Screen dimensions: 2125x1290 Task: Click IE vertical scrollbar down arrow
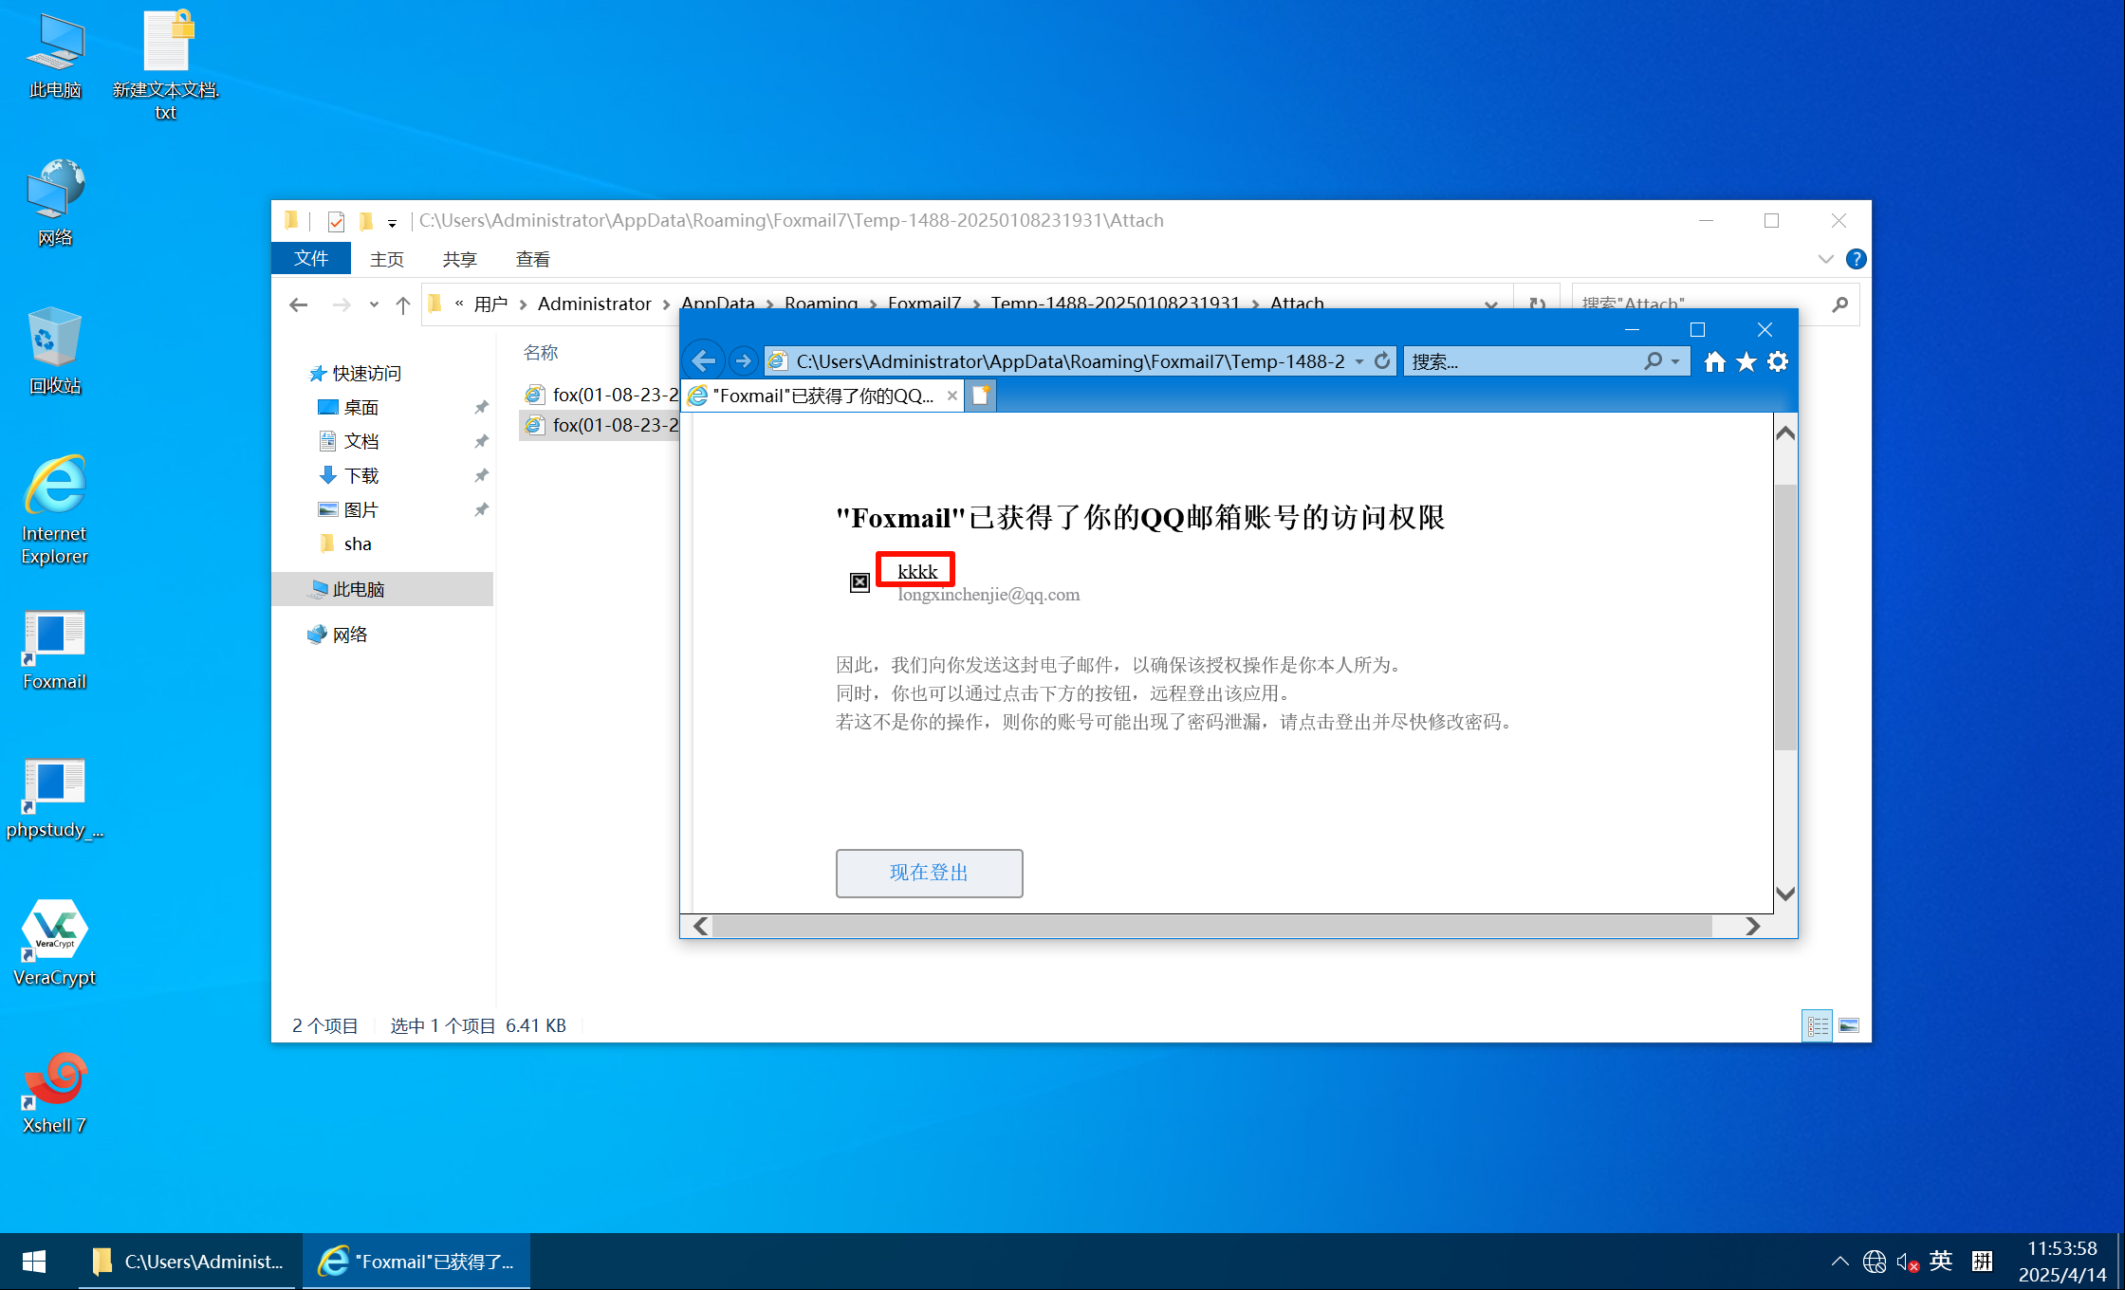pyautogui.click(x=1785, y=894)
